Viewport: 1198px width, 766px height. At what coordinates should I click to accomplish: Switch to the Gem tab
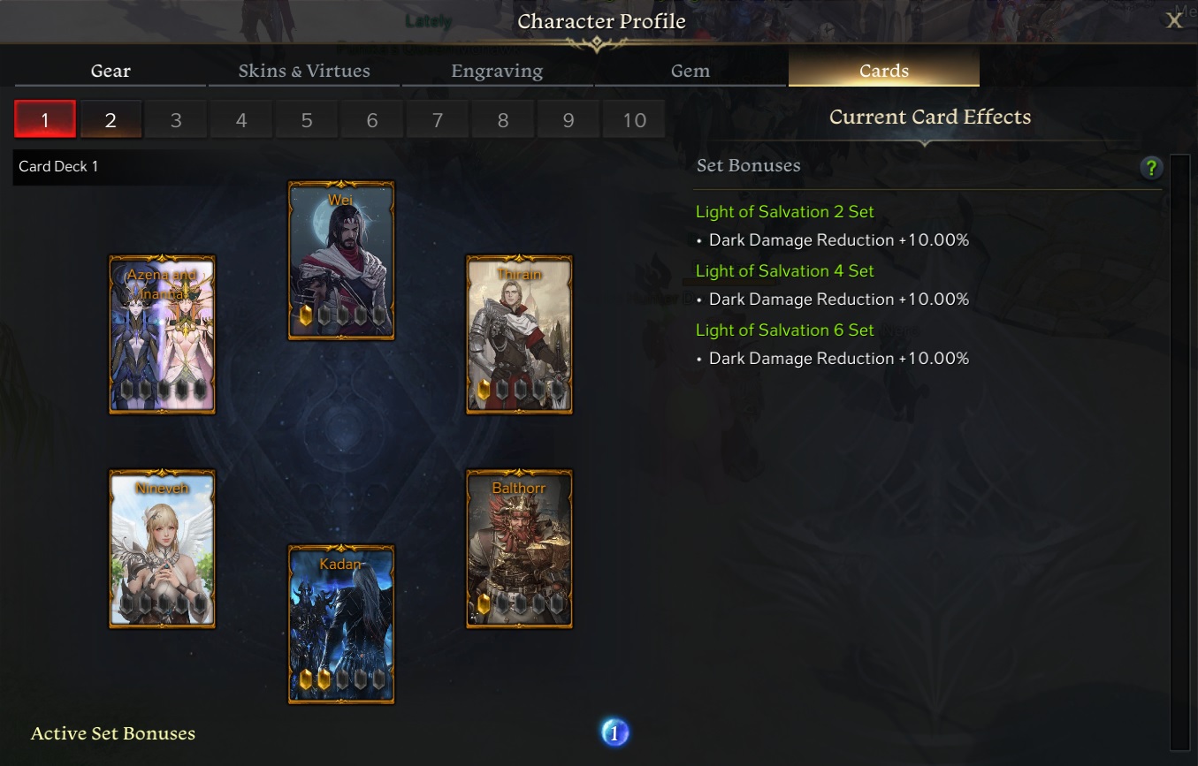pyautogui.click(x=691, y=71)
